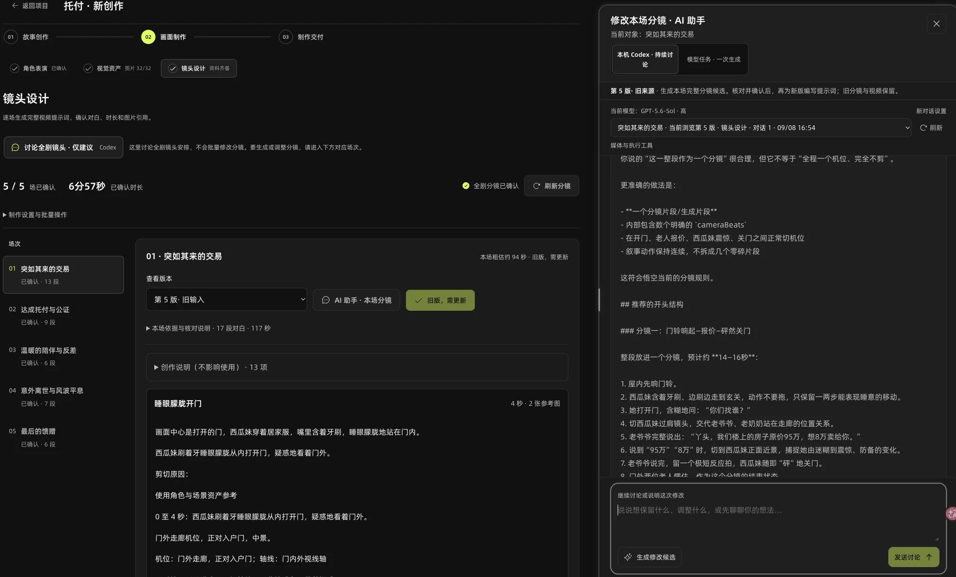Click the 02 step circle for 画面制作

[148, 37]
